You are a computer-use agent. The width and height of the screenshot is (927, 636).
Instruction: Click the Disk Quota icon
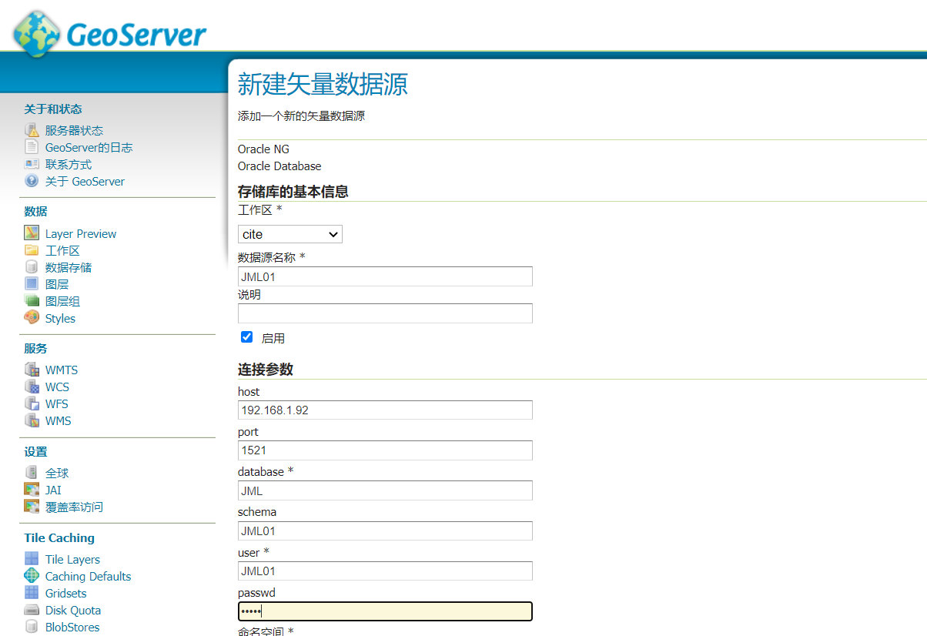coord(32,610)
